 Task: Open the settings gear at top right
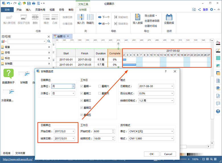pos(211,9)
